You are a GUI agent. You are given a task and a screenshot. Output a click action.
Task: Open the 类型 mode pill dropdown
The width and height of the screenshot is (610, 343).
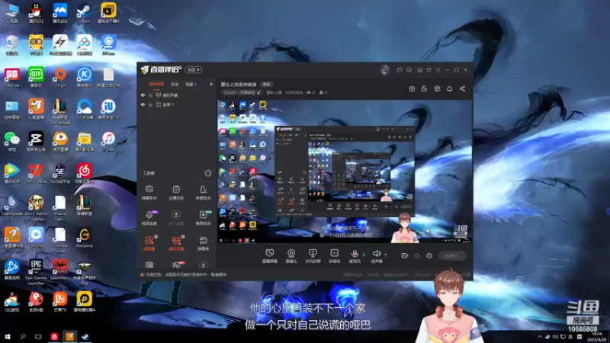[194, 69]
